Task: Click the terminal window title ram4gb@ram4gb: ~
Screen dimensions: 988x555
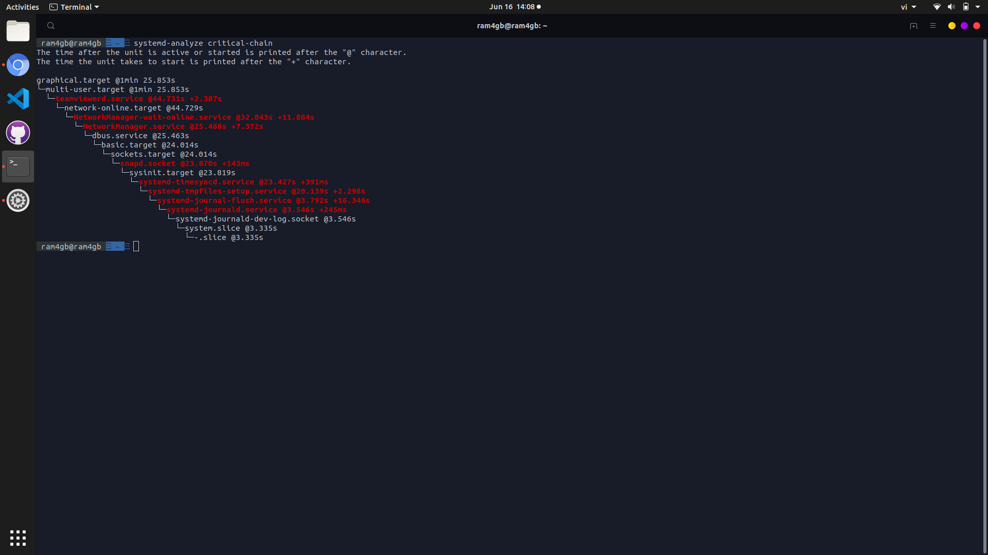Action: click(x=512, y=26)
